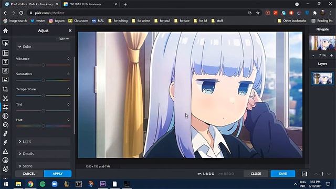
Task: Click the Redo button
Action: tap(226, 174)
